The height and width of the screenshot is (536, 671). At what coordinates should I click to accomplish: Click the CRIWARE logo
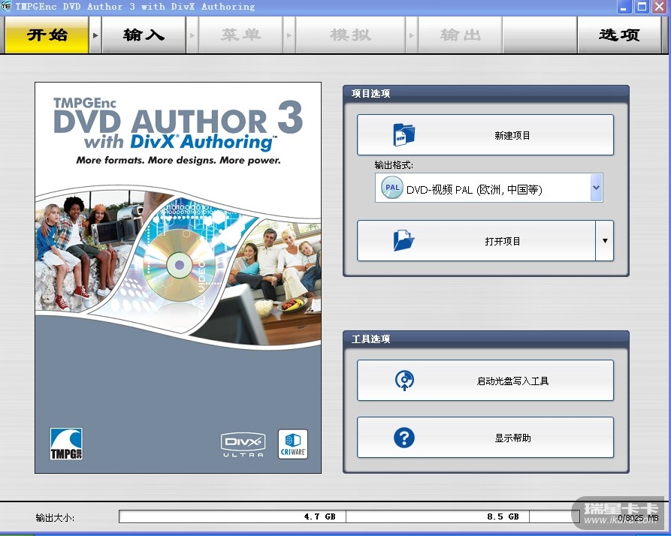[x=293, y=444]
